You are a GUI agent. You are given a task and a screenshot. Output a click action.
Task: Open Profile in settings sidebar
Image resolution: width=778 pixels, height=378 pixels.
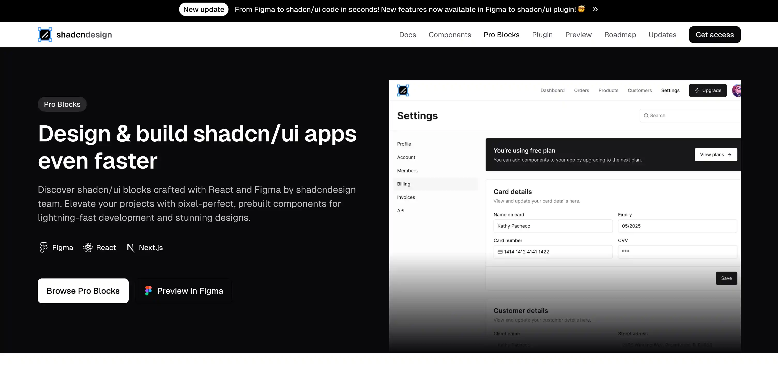404,144
